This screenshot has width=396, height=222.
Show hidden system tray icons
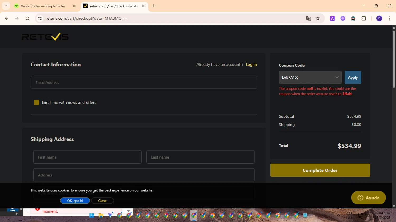click(x=338, y=215)
